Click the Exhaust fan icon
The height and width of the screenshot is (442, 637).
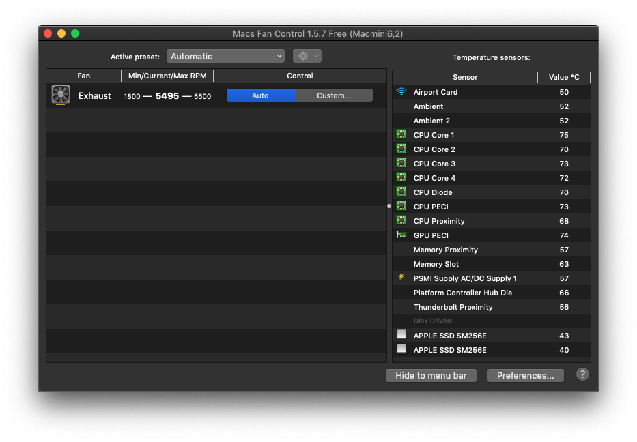tap(61, 95)
